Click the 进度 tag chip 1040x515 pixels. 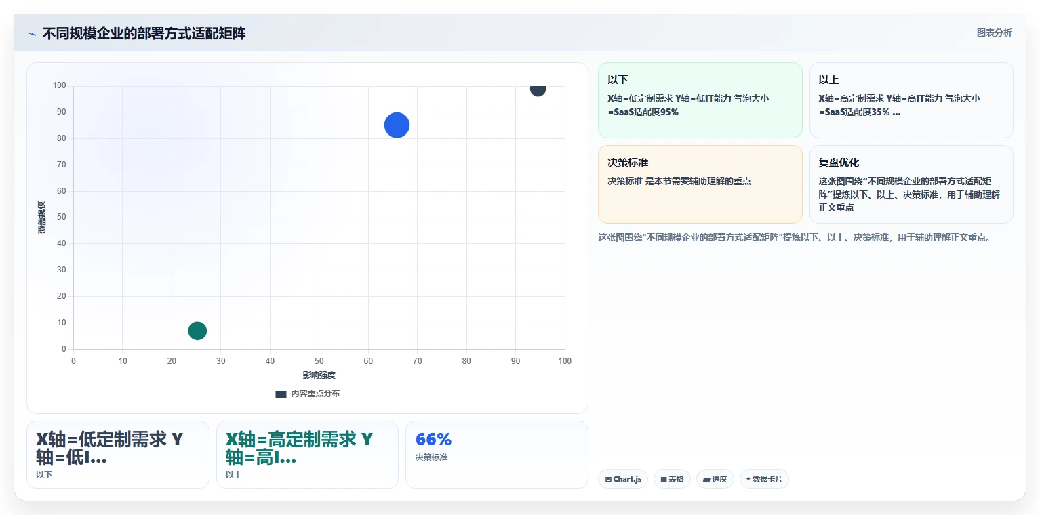[715, 479]
